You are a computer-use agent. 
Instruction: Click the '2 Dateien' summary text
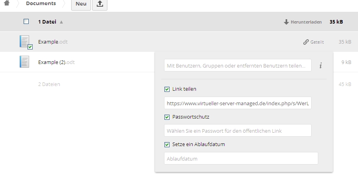[x=49, y=84]
